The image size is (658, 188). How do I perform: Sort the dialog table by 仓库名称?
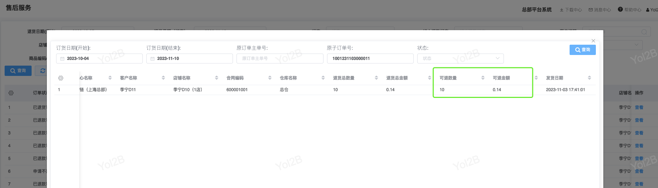[323, 78]
